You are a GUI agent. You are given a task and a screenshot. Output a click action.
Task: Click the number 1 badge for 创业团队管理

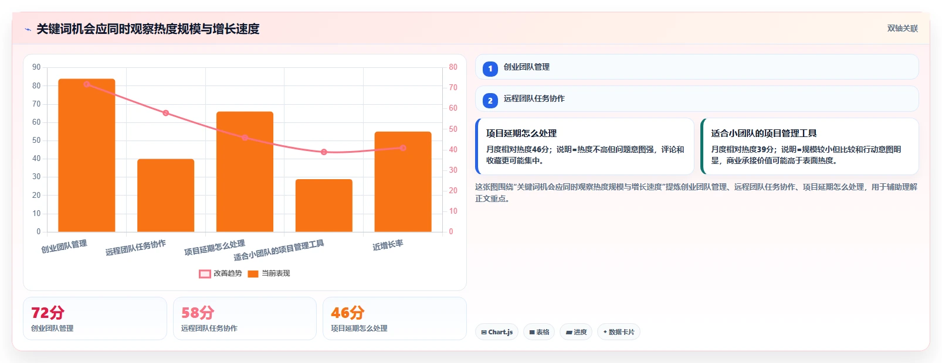490,69
